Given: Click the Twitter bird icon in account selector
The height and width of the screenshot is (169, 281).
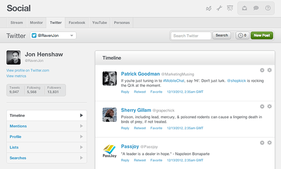Looking at the screenshot, I should 34,36.
